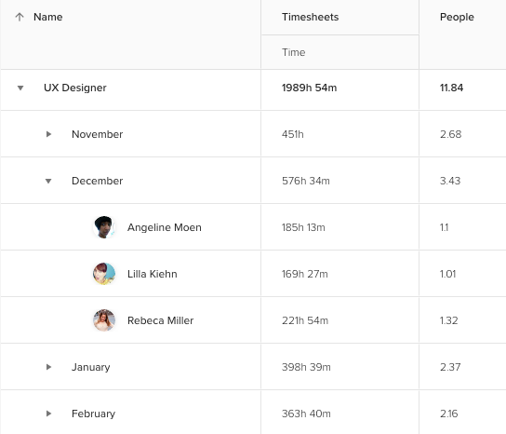This screenshot has width=506, height=434.
Task: Expand the November row
Action: [x=48, y=134]
